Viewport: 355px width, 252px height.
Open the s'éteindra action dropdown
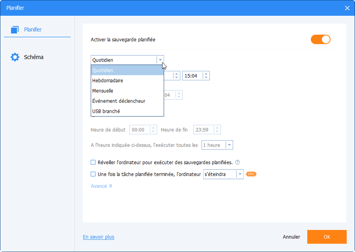point(223,174)
